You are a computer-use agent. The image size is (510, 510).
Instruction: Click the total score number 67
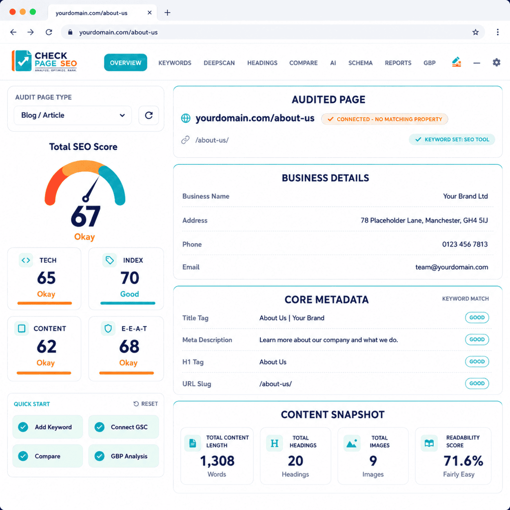click(85, 216)
